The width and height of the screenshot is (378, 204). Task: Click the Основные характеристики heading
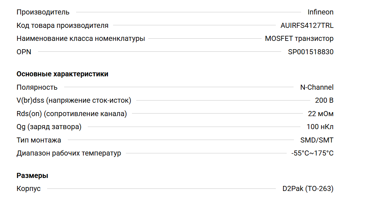coord(62,74)
